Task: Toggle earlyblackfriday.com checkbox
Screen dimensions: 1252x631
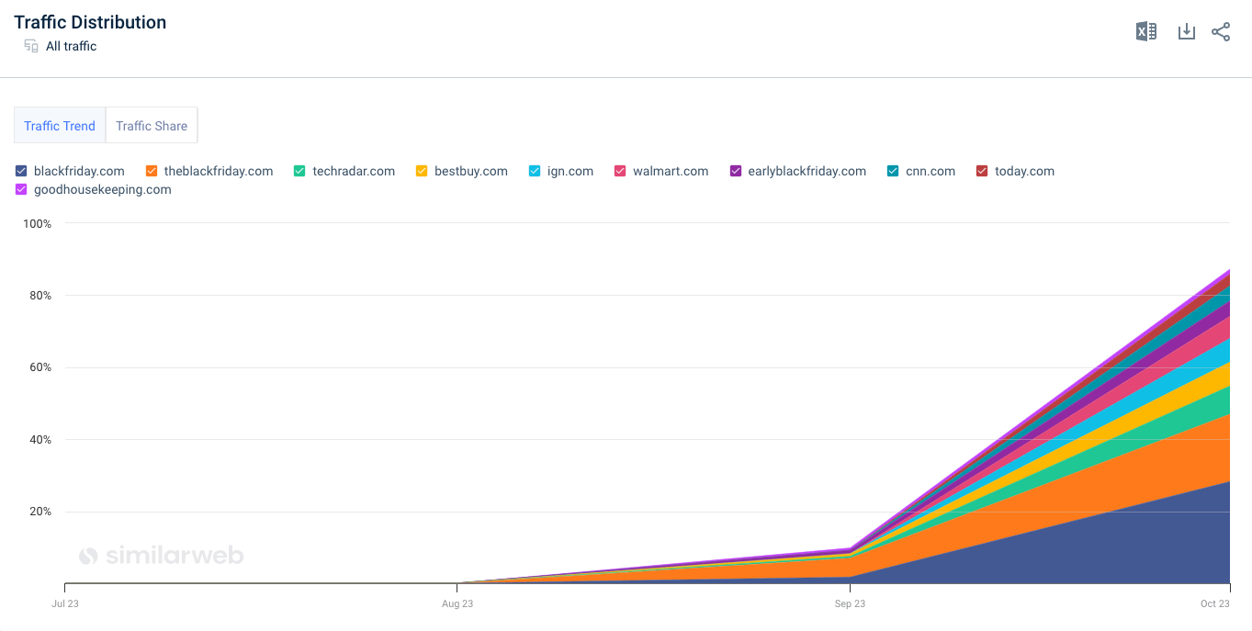Action: tap(736, 171)
